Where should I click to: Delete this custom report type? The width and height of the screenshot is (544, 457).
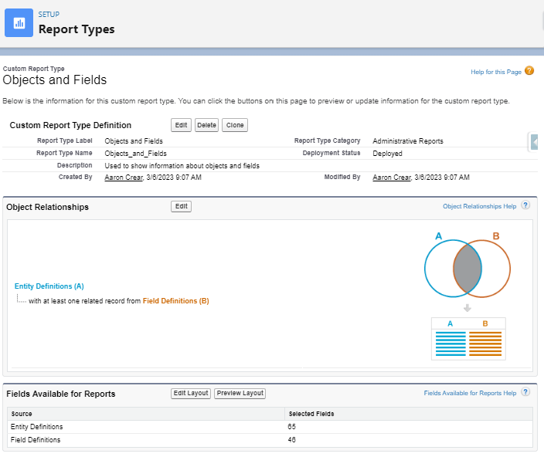coord(206,125)
